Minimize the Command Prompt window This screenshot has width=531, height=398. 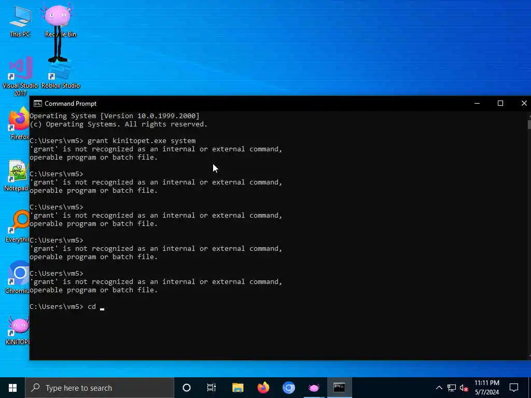point(477,104)
